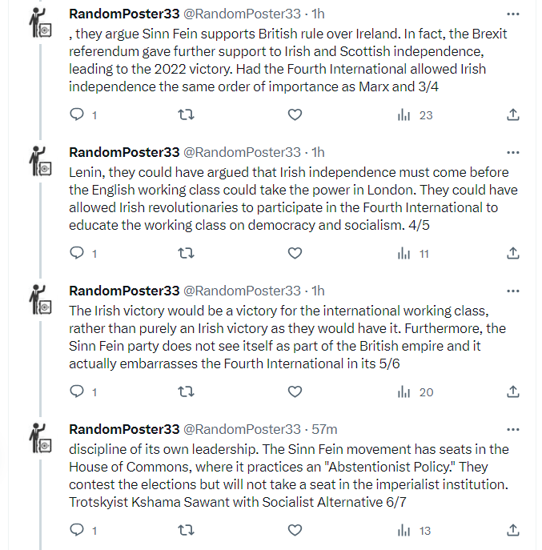Reply to the tweet ending in 4/5
The image size is (542, 550).
point(78,254)
